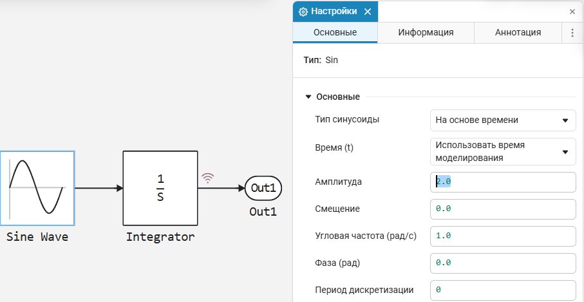Click the Фаза (рад) input field
This screenshot has height=302, width=584.
[x=503, y=263]
